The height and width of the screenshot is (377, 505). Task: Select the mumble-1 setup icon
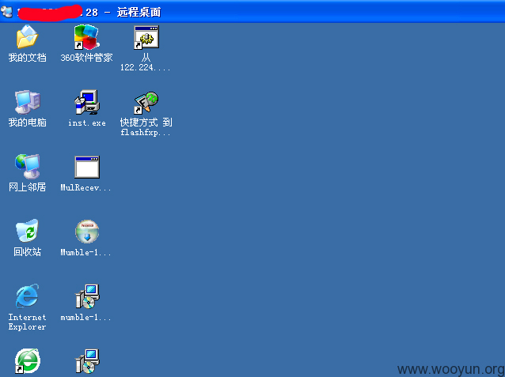click(x=87, y=296)
